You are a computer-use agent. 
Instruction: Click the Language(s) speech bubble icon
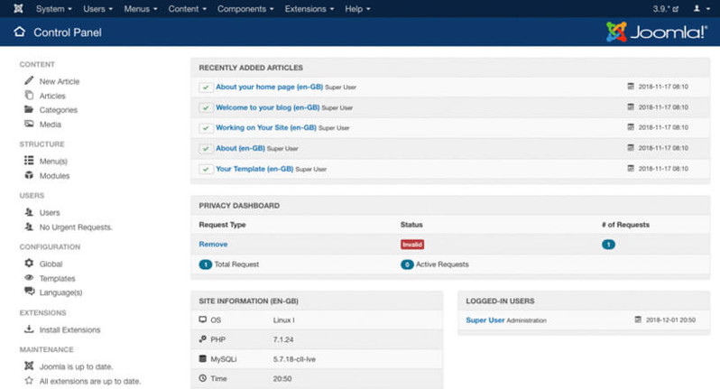click(x=30, y=292)
